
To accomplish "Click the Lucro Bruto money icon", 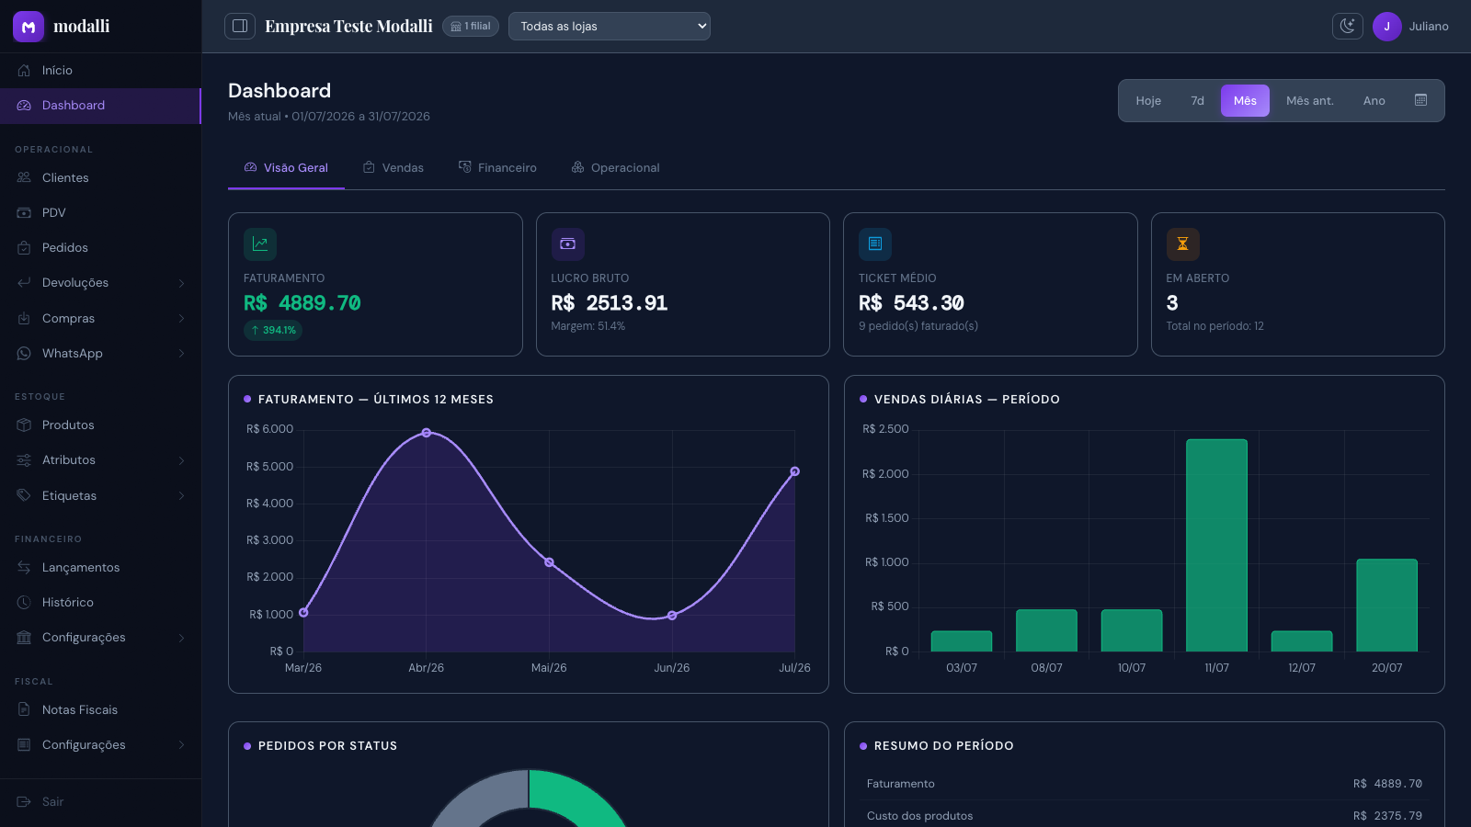I will pos(567,244).
